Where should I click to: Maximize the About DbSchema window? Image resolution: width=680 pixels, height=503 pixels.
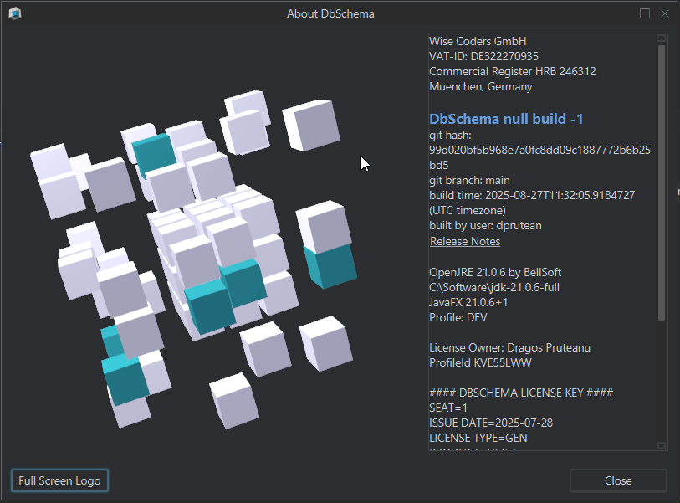pos(645,13)
